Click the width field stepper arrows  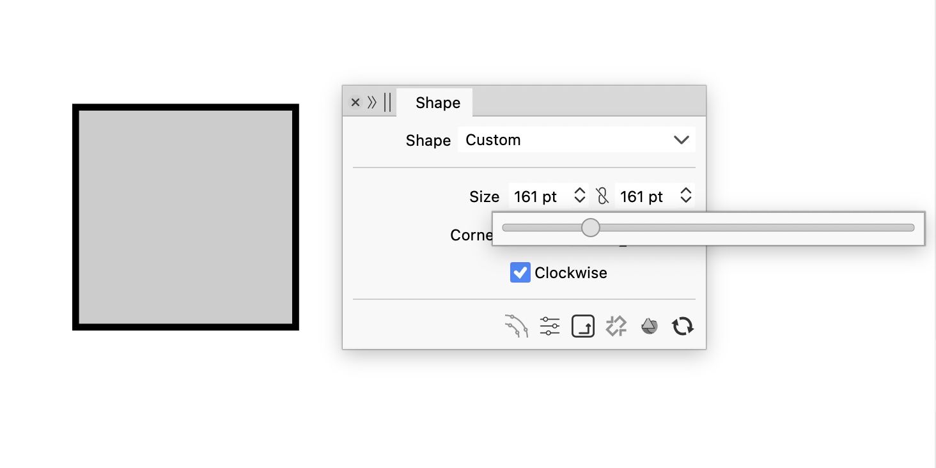tap(580, 196)
